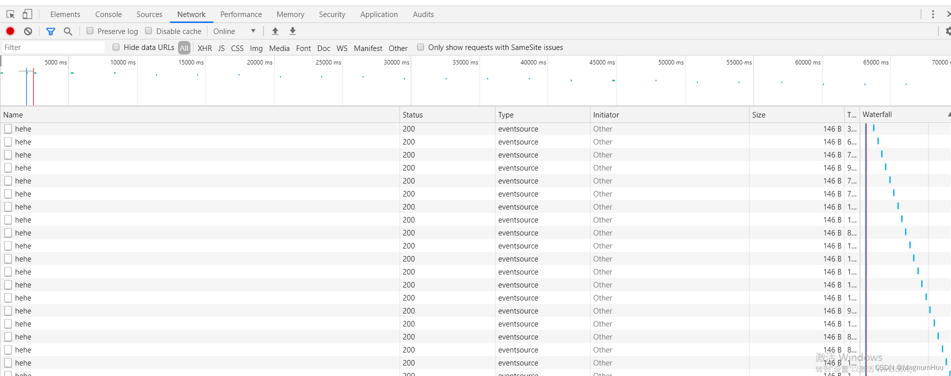Clear the network log icon
The width and height of the screenshot is (951, 376).
click(x=28, y=31)
